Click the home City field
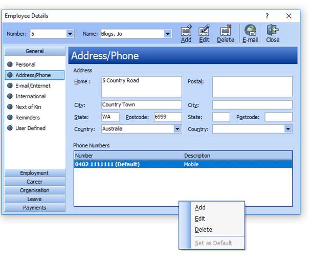 pyautogui.click(x=142, y=105)
